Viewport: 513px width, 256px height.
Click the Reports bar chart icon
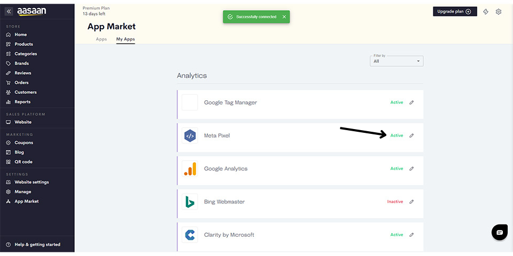(x=9, y=102)
